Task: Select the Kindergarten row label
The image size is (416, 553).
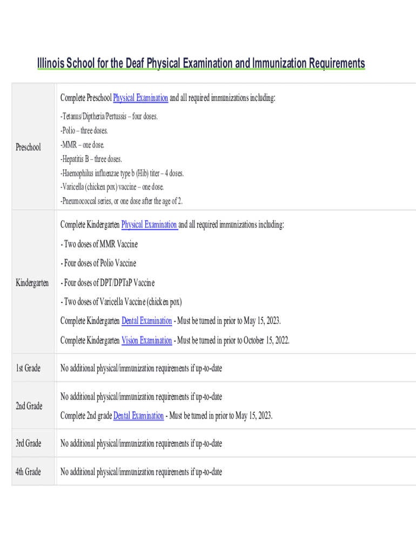Action: (x=32, y=283)
